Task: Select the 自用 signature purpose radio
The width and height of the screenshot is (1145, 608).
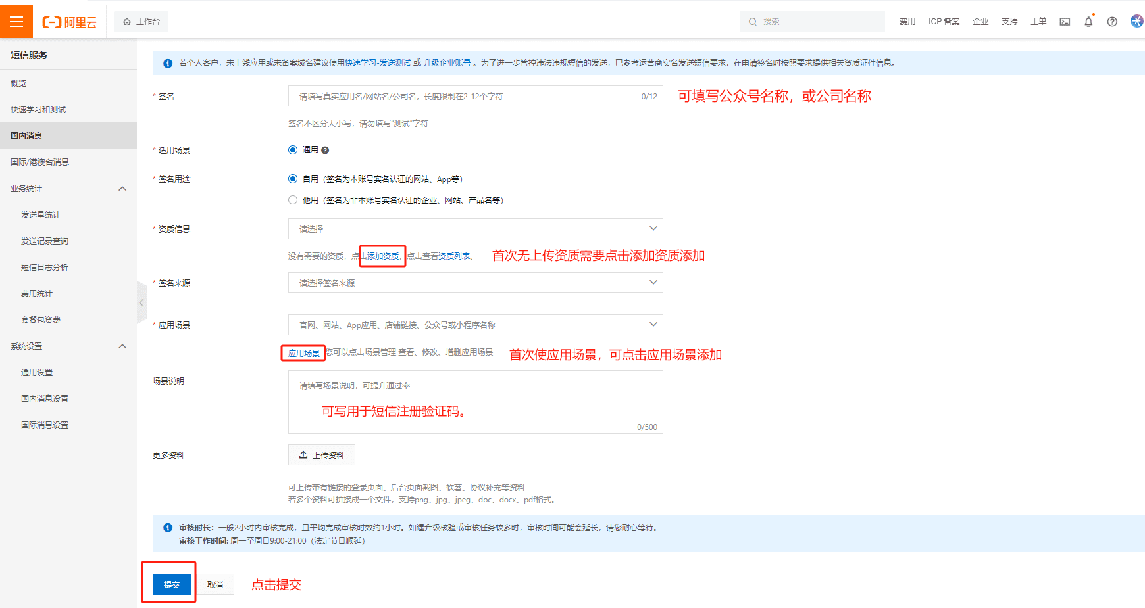Action: click(x=293, y=179)
